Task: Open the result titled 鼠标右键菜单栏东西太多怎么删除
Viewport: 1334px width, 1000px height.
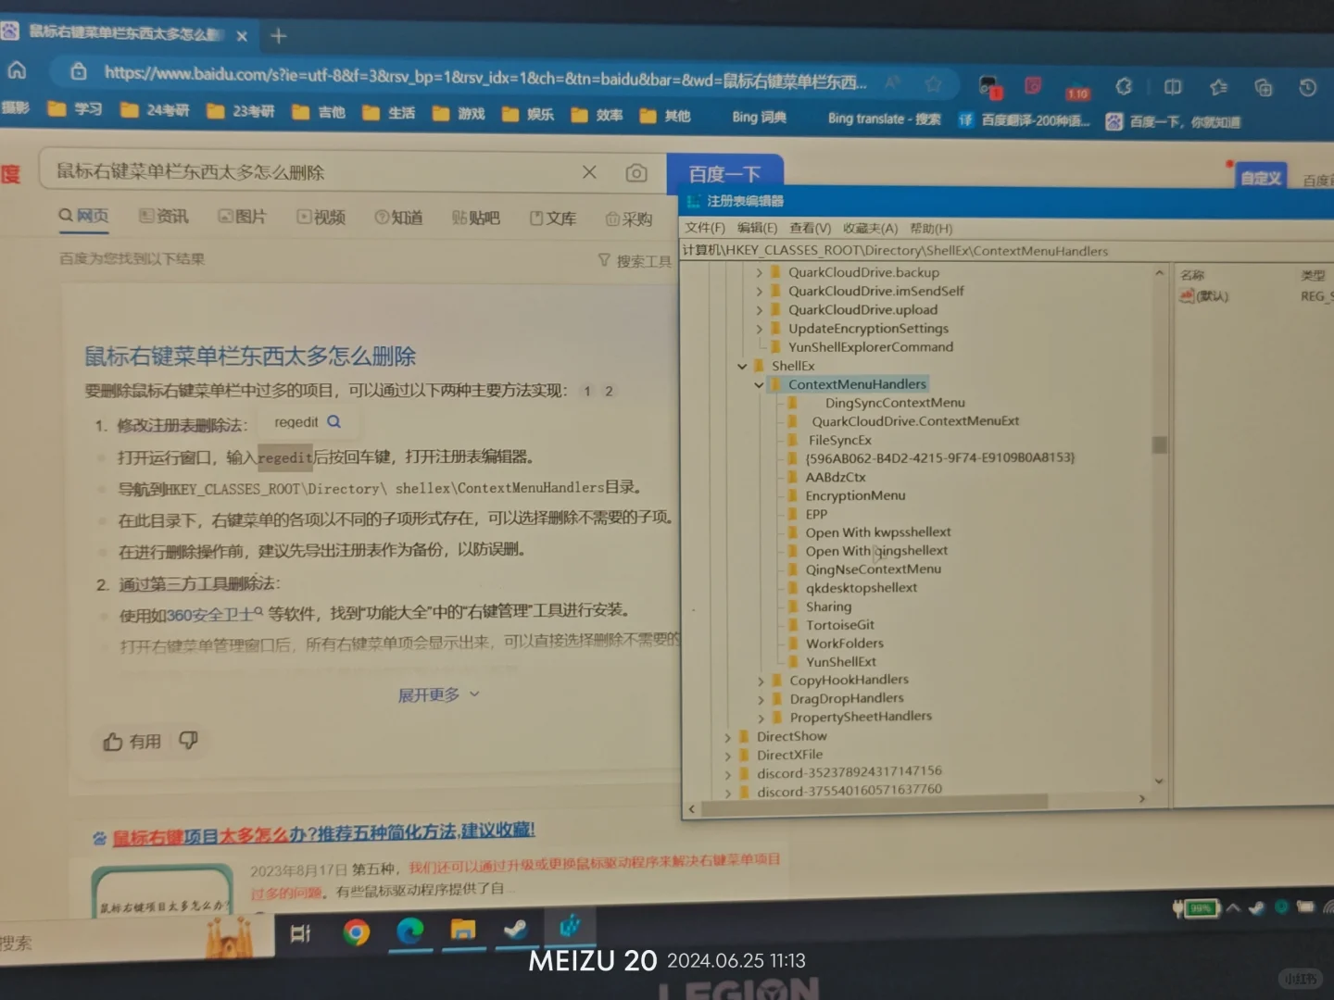Action: [250, 356]
